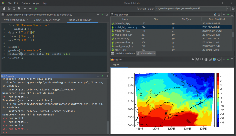
Task: Choose the pointer select tool in Figures
Action: coord(193,59)
